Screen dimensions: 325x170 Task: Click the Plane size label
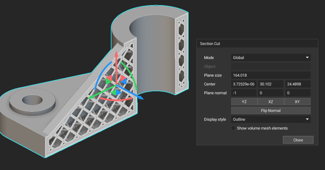click(x=213, y=75)
